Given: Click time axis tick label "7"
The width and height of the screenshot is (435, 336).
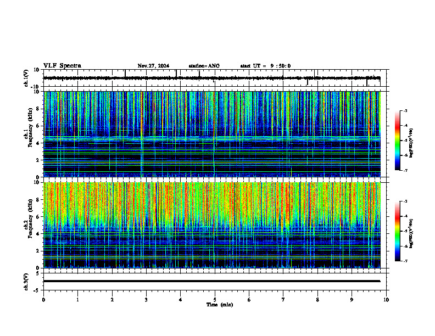Looking at the screenshot, I should (x=283, y=300).
